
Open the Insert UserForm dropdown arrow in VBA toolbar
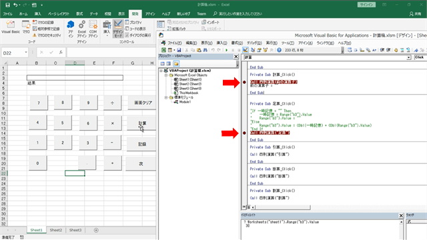tap(174, 50)
